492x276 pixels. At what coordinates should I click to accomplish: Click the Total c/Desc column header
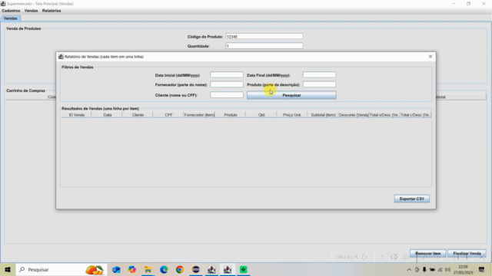415,115
